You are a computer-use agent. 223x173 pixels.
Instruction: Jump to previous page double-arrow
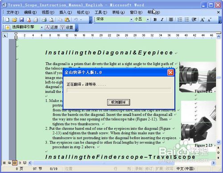pos(219,148)
